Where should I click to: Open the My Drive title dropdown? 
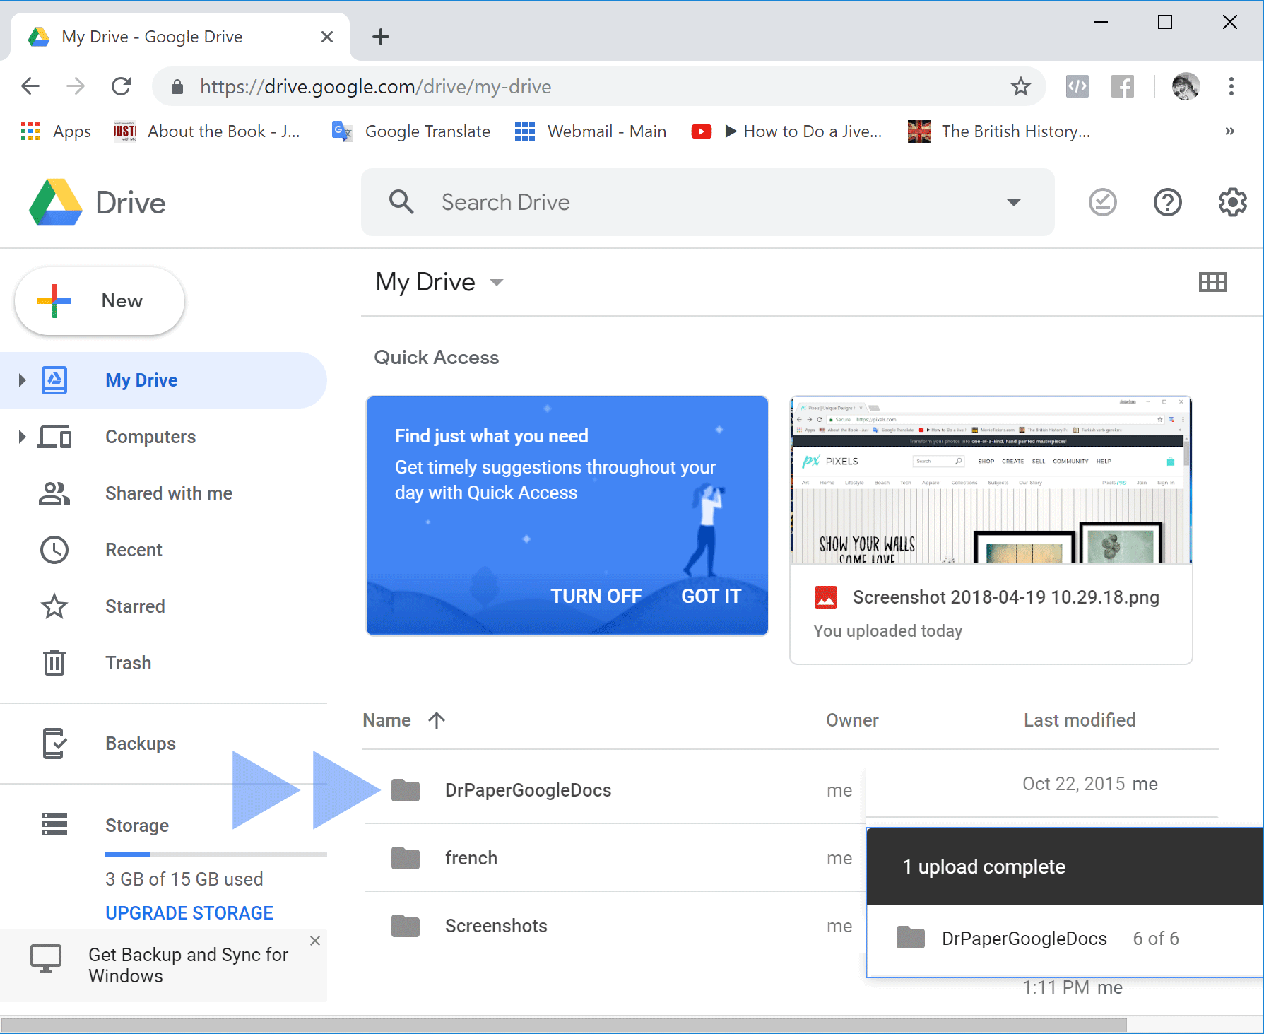[x=497, y=283]
